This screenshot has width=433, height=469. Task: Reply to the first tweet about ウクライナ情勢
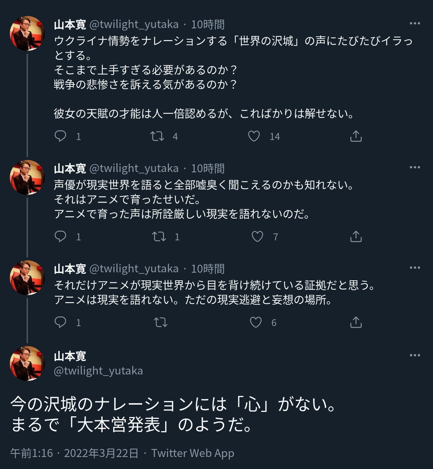coord(60,136)
